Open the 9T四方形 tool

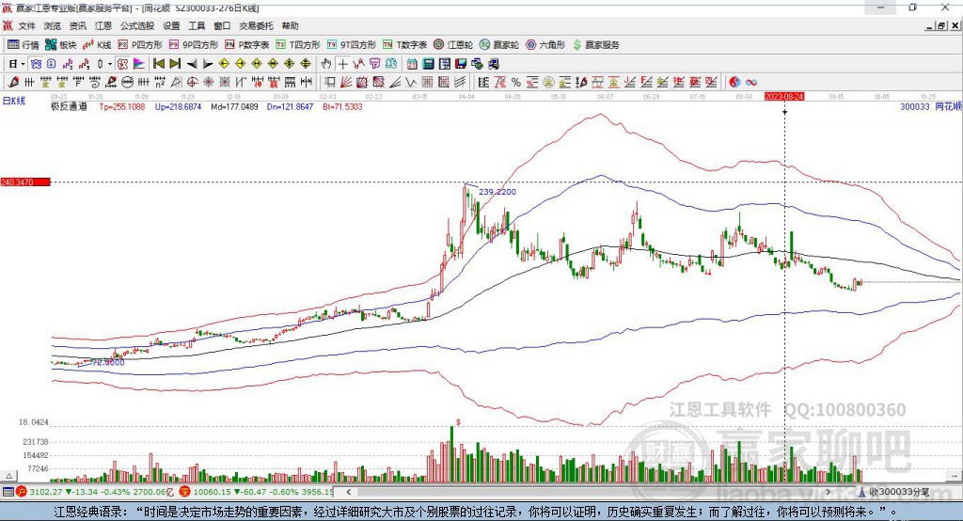(352, 45)
